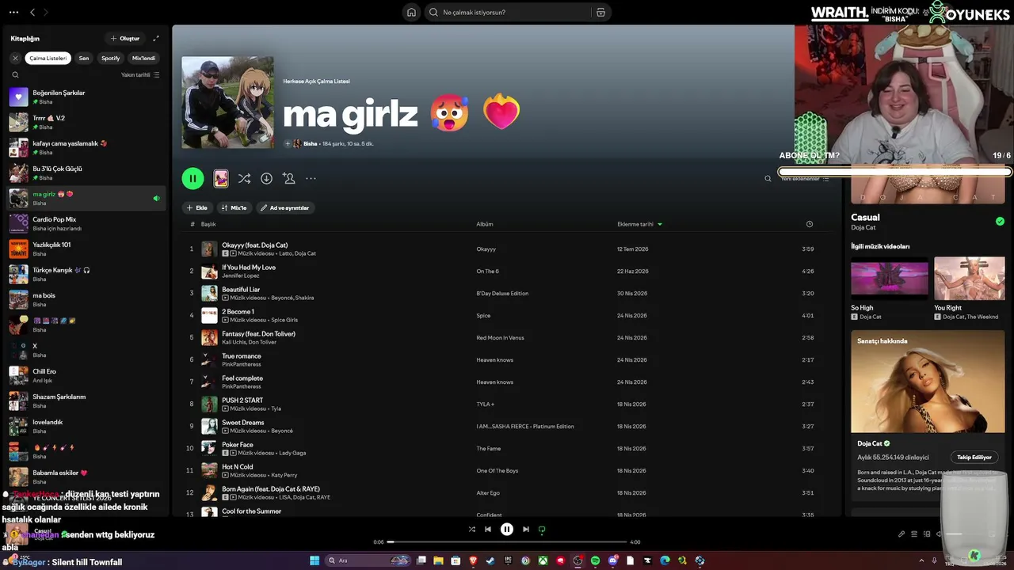
Task: Open more options for ma girlz playlist
Action: coord(311,179)
